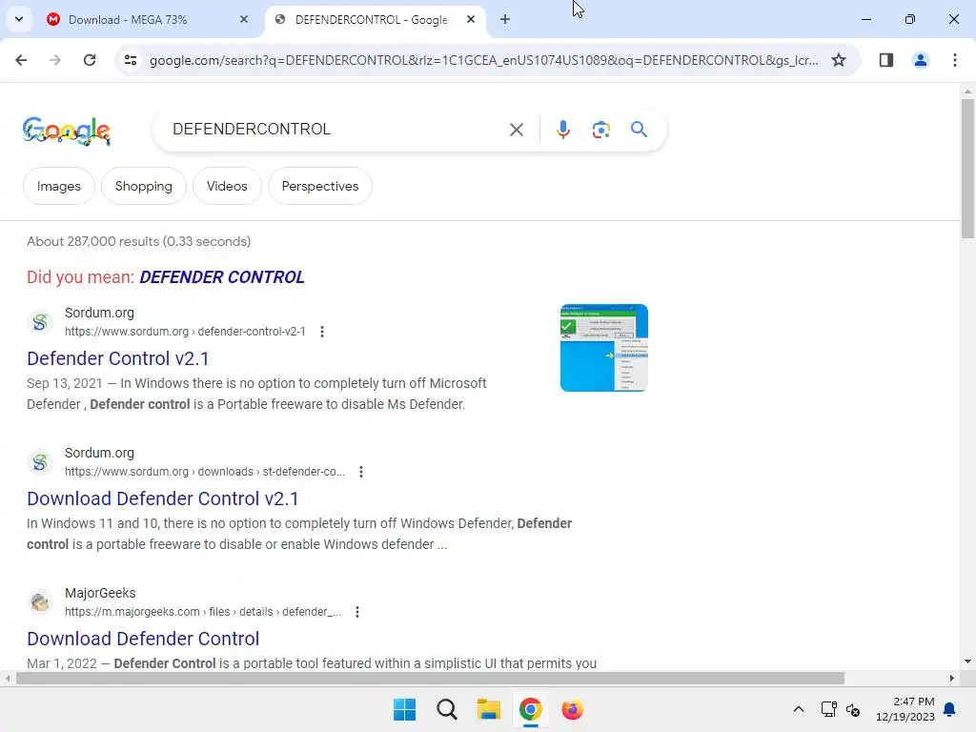Screen dimensions: 976x732
Task: Click the DEFENDER CONTROL suggestion link
Action: pos(222,277)
